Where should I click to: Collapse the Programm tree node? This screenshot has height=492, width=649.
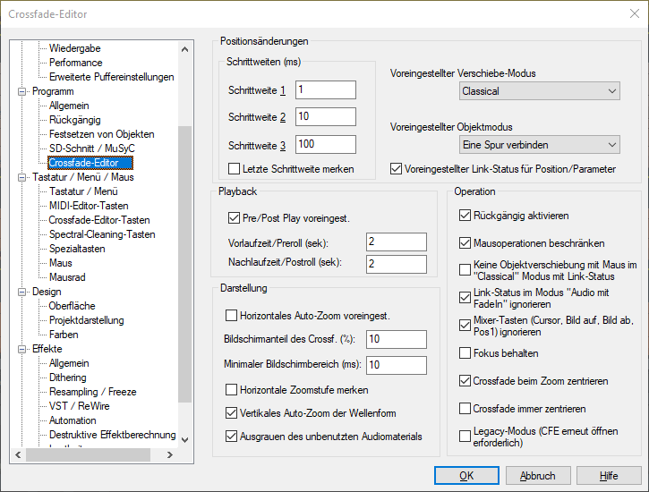(22, 91)
